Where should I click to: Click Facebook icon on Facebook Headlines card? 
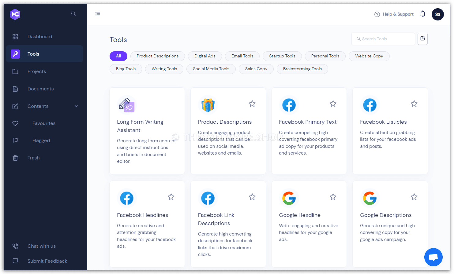coord(127,198)
